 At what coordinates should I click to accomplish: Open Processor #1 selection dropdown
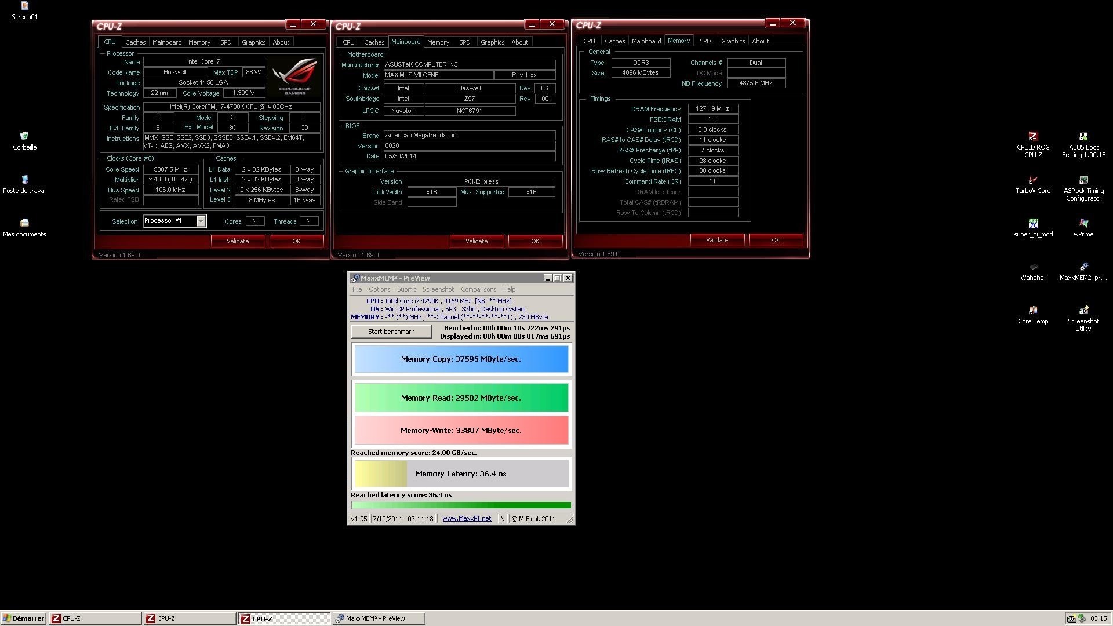(201, 221)
